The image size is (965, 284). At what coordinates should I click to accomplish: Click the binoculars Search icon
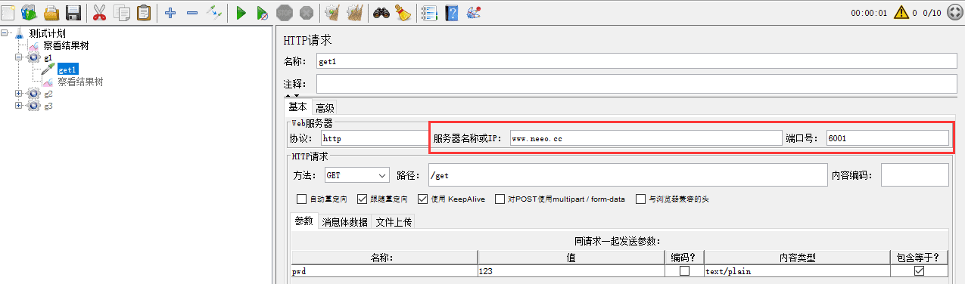pos(381,12)
